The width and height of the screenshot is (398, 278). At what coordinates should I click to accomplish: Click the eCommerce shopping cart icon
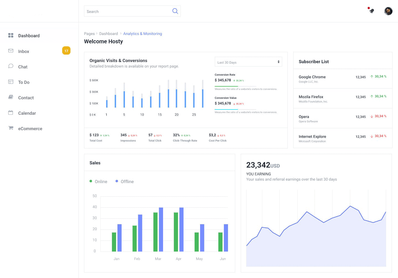click(x=11, y=128)
